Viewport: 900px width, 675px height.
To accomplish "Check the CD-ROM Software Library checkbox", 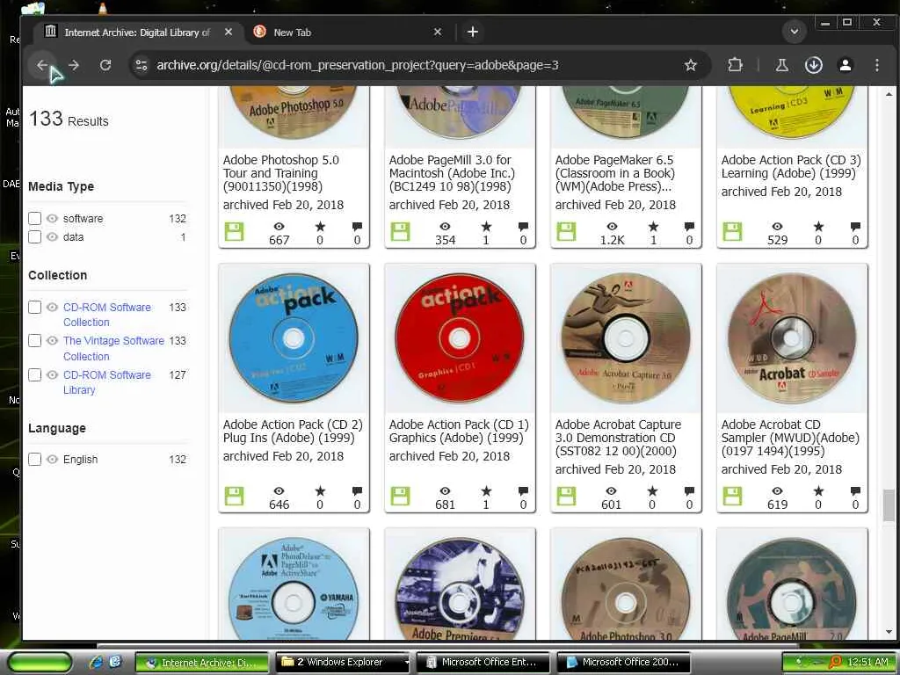I will click(34, 374).
